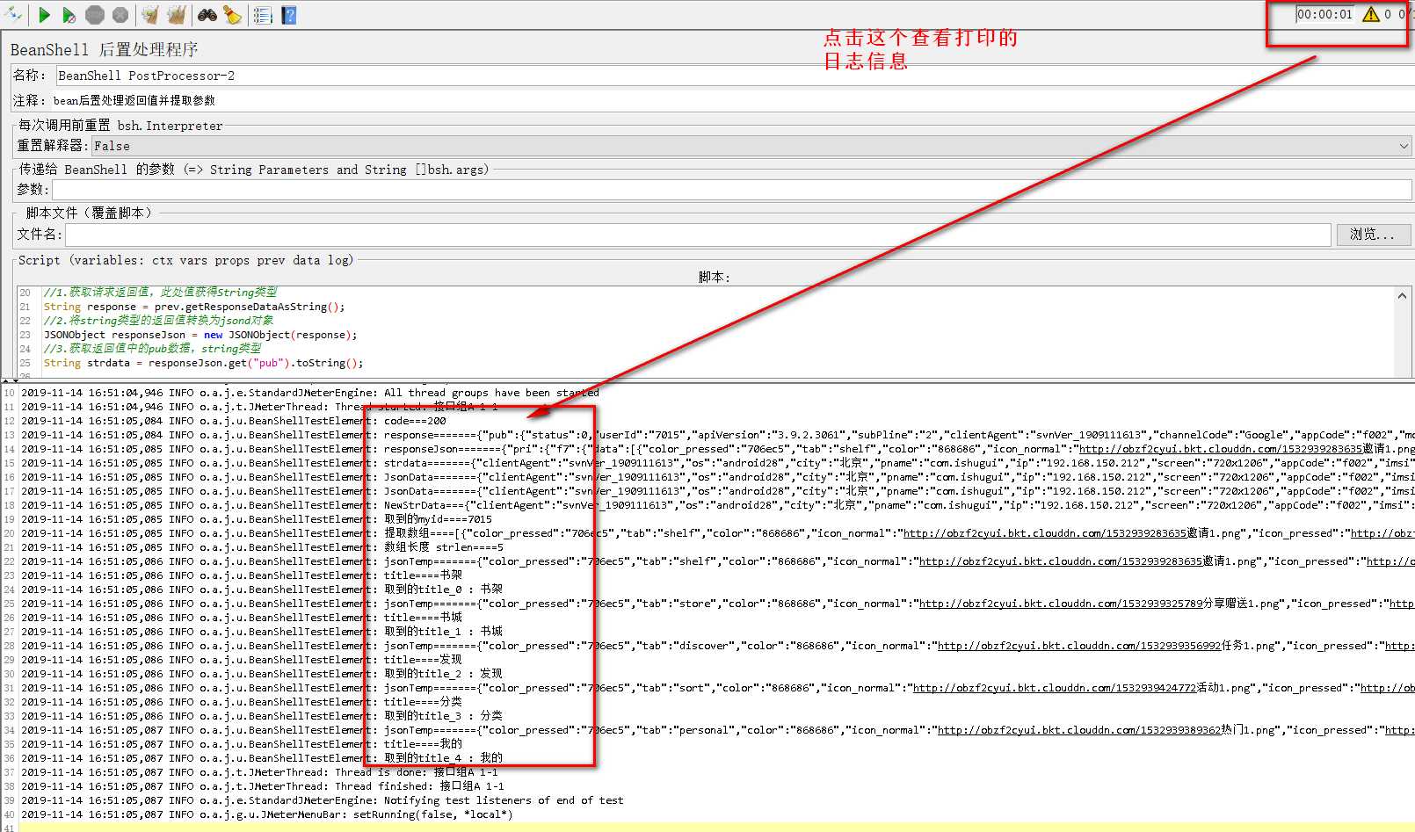Click log entry title====分类
This screenshot has width=1415, height=832.
coord(423,702)
